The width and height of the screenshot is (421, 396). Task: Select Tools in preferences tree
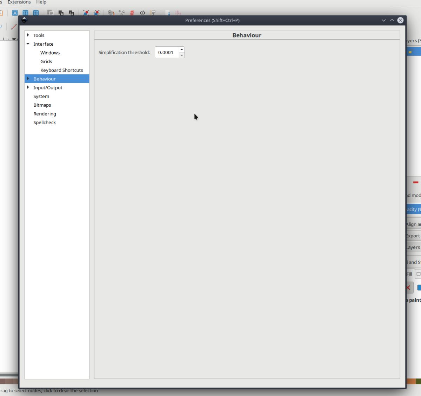39,35
